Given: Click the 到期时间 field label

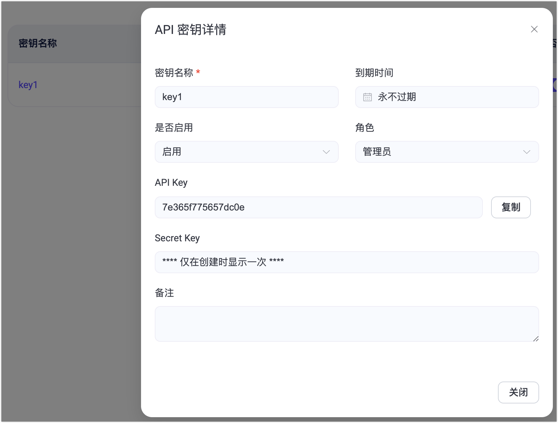Looking at the screenshot, I should click(x=374, y=73).
